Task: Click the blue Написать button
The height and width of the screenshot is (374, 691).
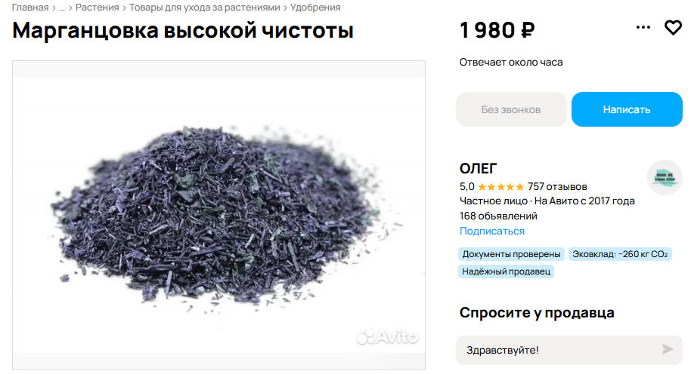Action: 627,109
